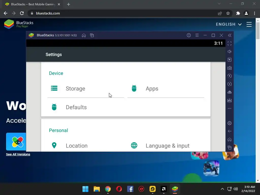Bookmark this page with the star
Image resolution: width=260 pixels, height=195 pixels.
(x=228, y=13)
